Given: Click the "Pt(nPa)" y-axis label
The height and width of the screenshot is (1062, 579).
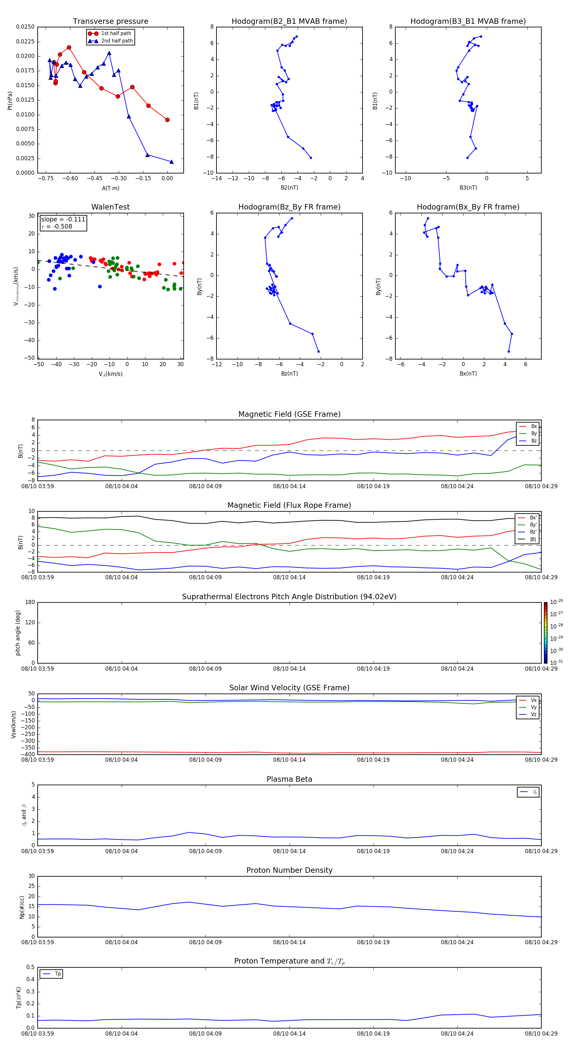Looking at the screenshot, I should 10,101.
